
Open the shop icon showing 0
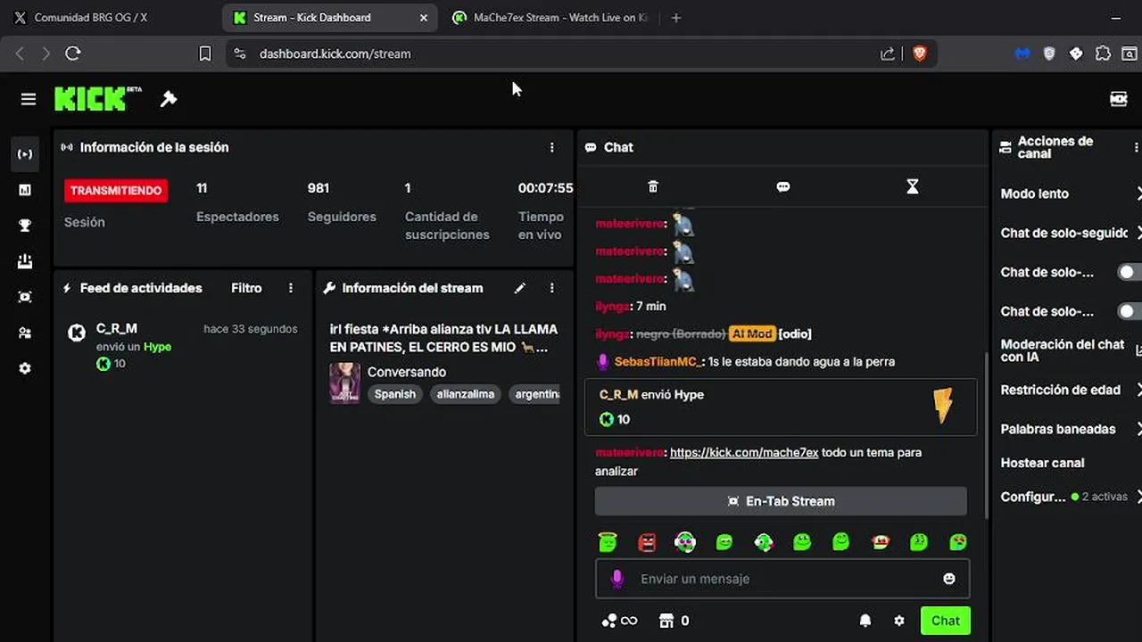(x=674, y=621)
